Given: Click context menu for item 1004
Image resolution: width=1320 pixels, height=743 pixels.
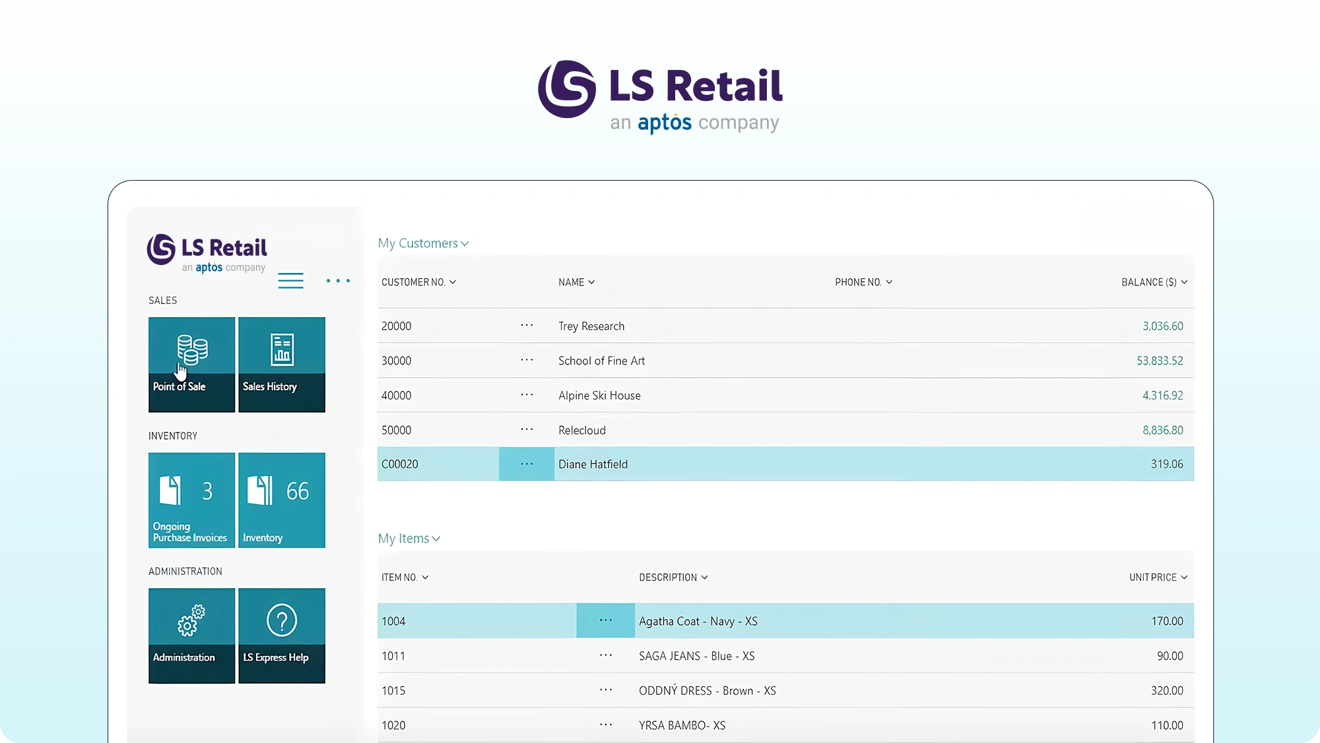Looking at the screenshot, I should pos(606,620).
